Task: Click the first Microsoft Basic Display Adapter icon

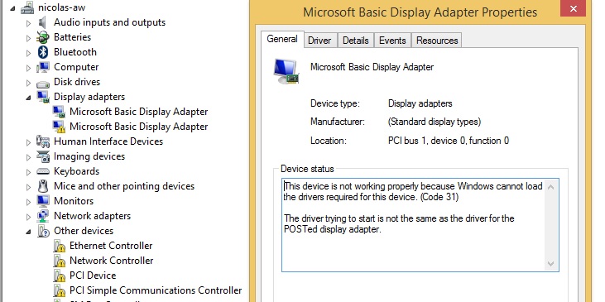Action: pyautogui.click(x=59, y=112)
